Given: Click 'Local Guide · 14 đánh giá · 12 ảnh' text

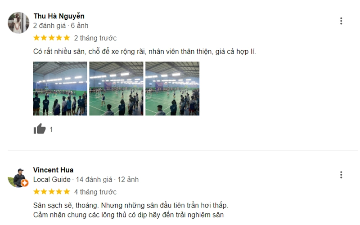Looking at the screenshot, I should (x=86, y=179).
